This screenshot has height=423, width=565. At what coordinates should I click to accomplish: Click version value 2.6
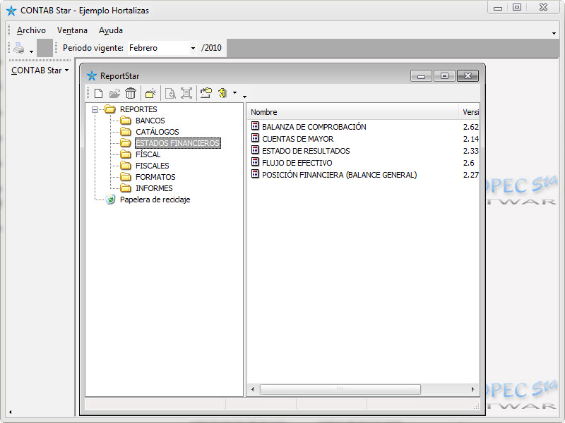468,163
